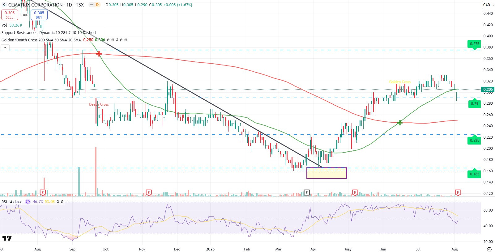The width and height of the screenshot is (495, 252).
Task: Click the 0.200 price axis value
Action: tap(488, 149)
